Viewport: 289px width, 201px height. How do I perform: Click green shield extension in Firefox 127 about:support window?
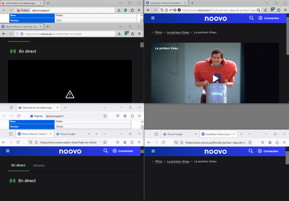(125, 10)
